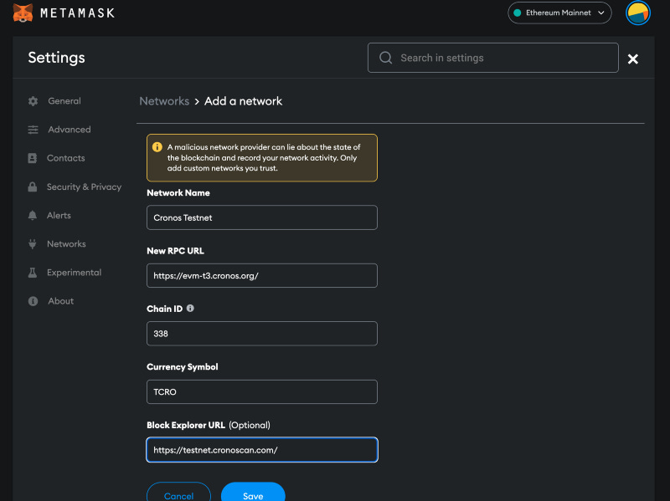This screenshot has width=670, height=501.
Task: Go to the About settings tab
Action: point(60,301)
